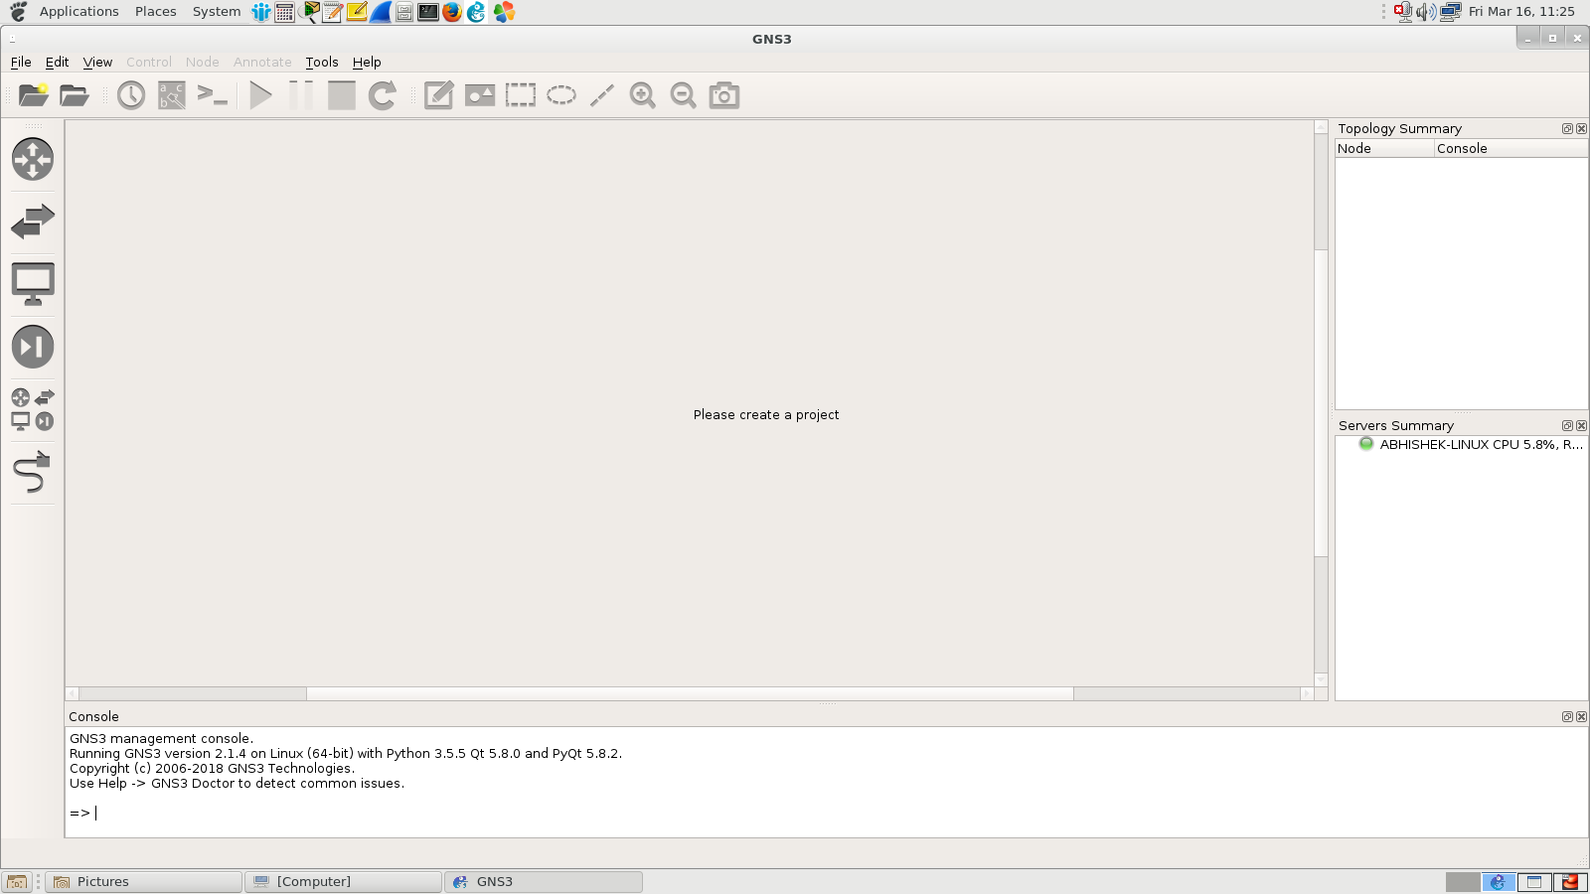Browse end devices monitor icon

33,284
